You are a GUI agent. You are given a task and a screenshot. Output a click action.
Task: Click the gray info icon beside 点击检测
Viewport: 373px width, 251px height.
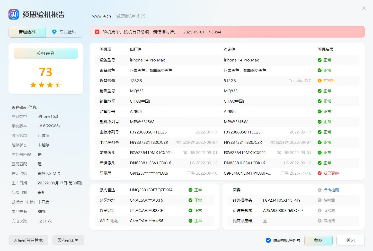point(319,190)
